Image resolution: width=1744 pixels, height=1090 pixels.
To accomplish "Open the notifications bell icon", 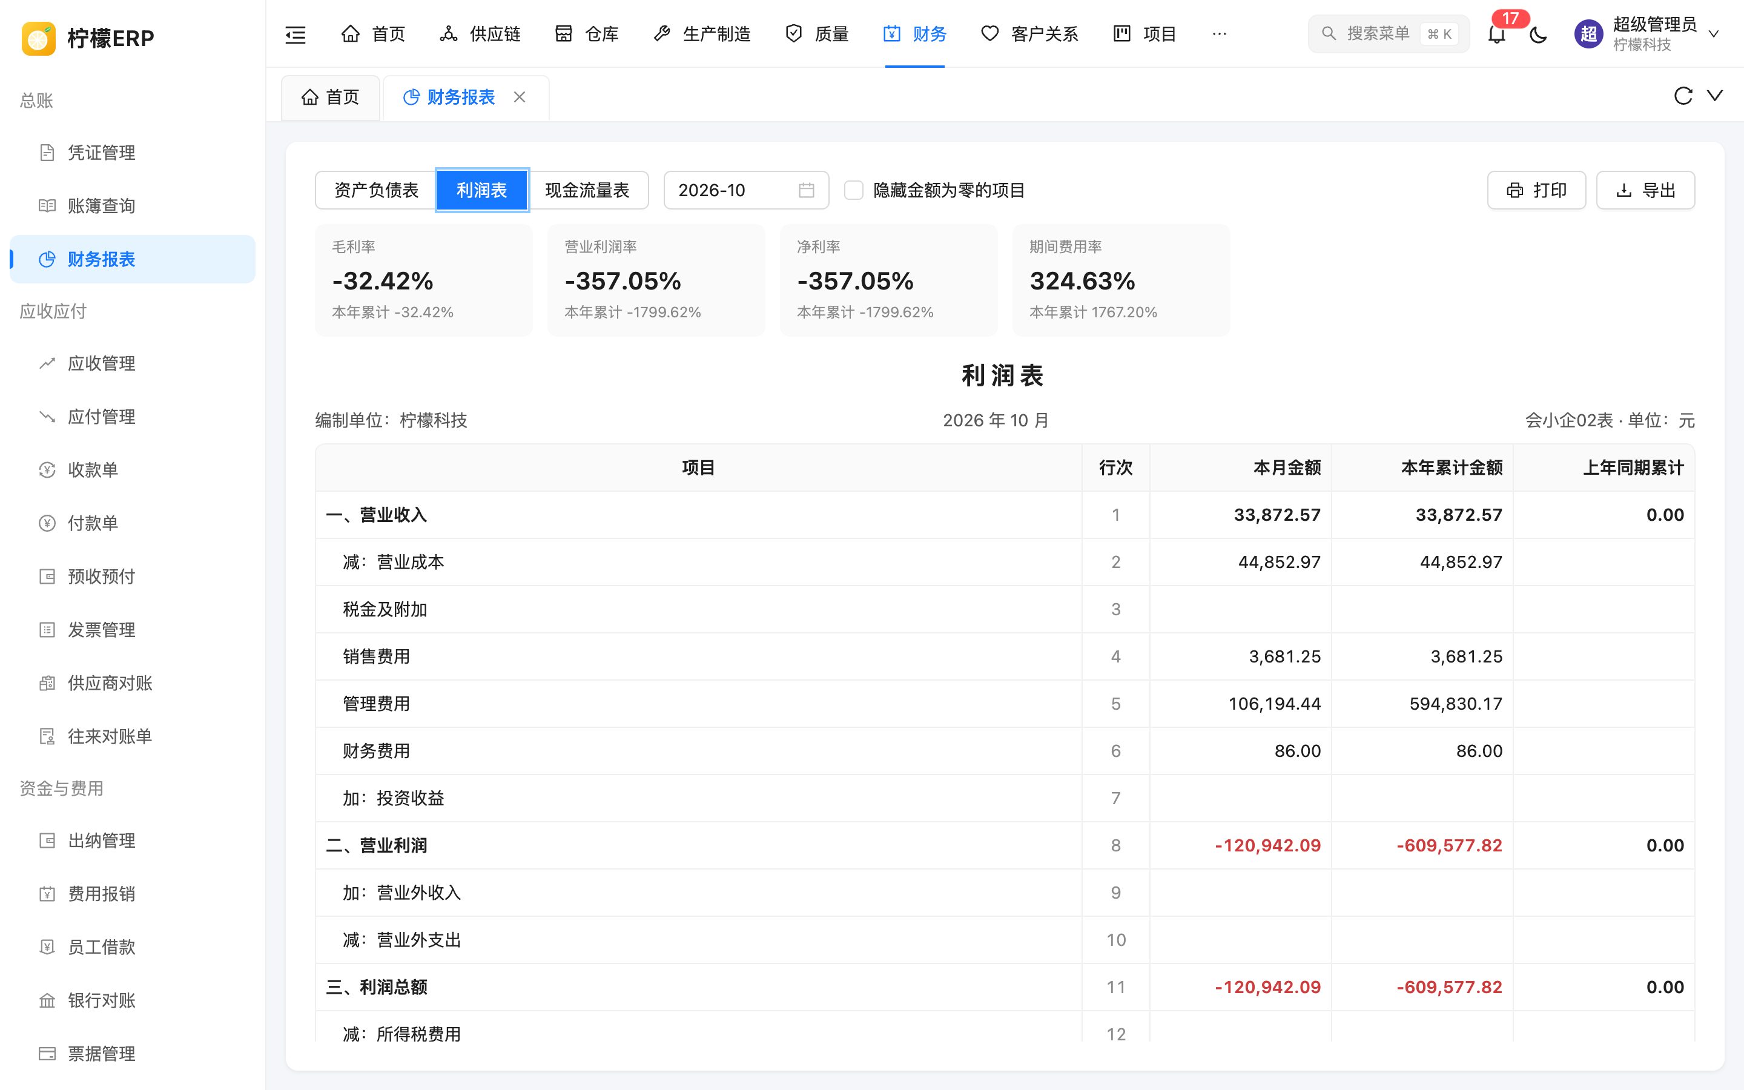I will (1496, 34).
